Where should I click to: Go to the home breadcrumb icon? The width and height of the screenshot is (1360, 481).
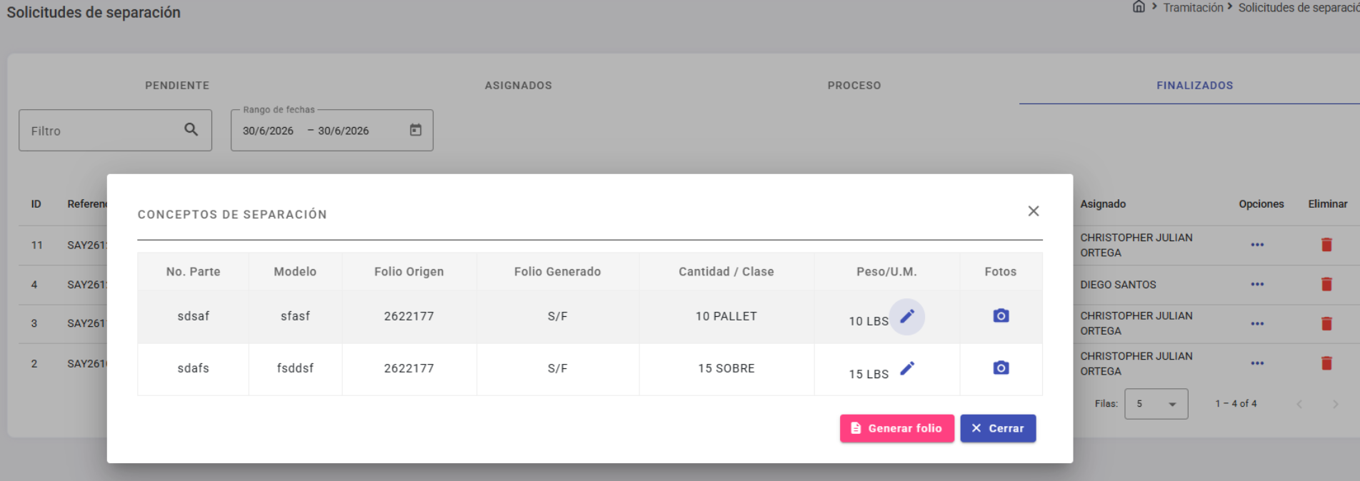1139,7
